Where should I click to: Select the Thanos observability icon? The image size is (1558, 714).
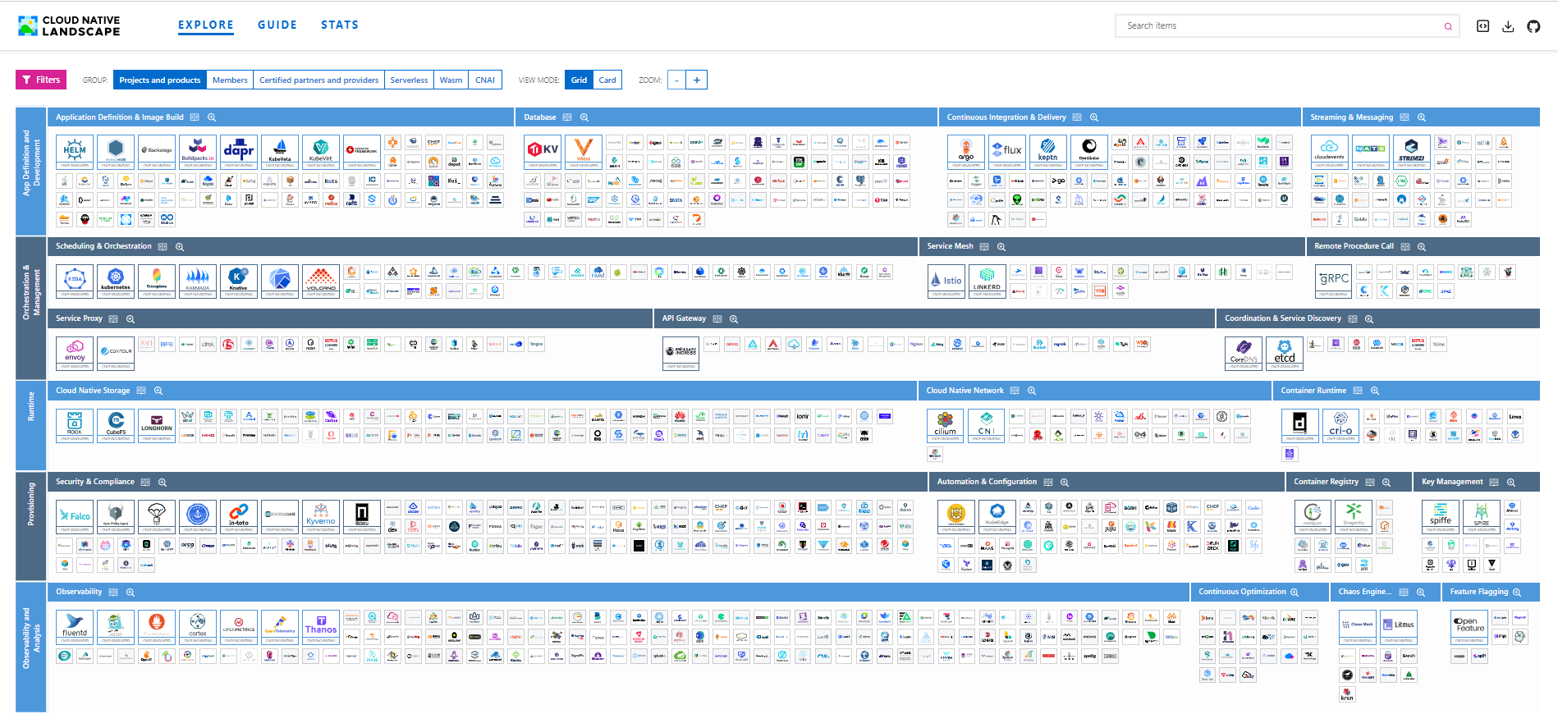click(321, 625)
